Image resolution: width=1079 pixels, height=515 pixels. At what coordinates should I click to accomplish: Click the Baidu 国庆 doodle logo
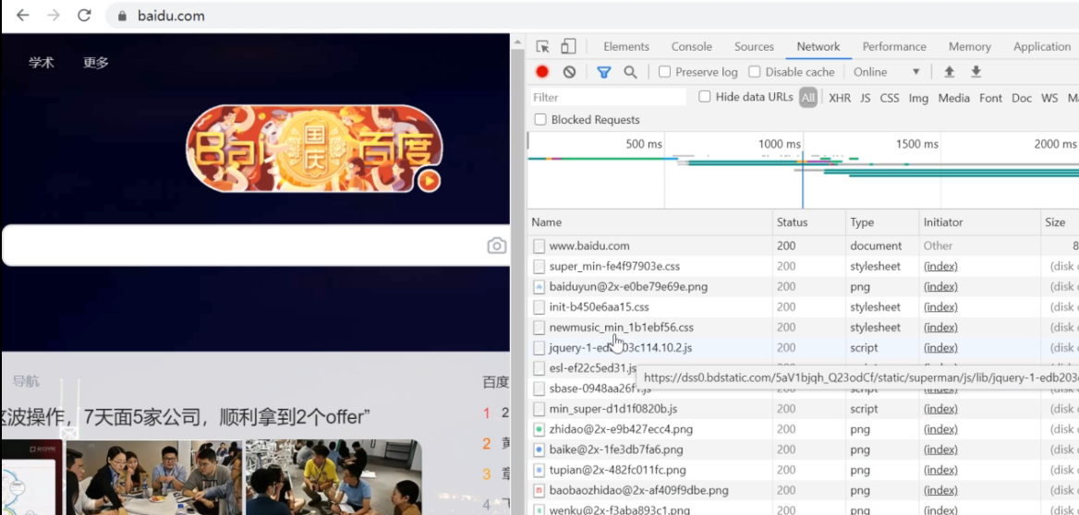314,149
